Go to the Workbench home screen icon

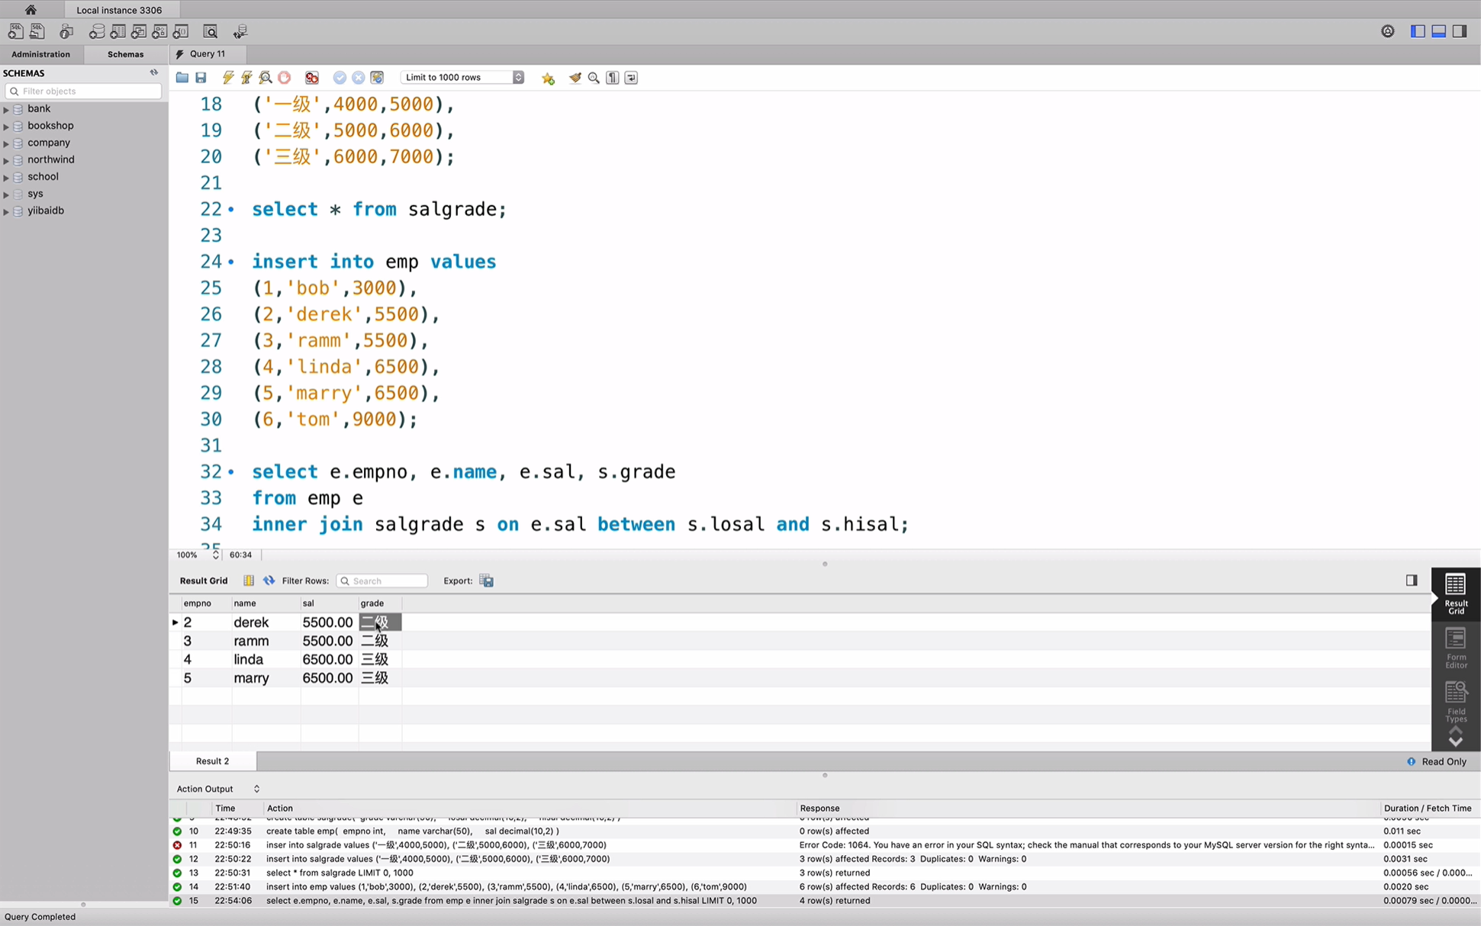coord(31,10)
